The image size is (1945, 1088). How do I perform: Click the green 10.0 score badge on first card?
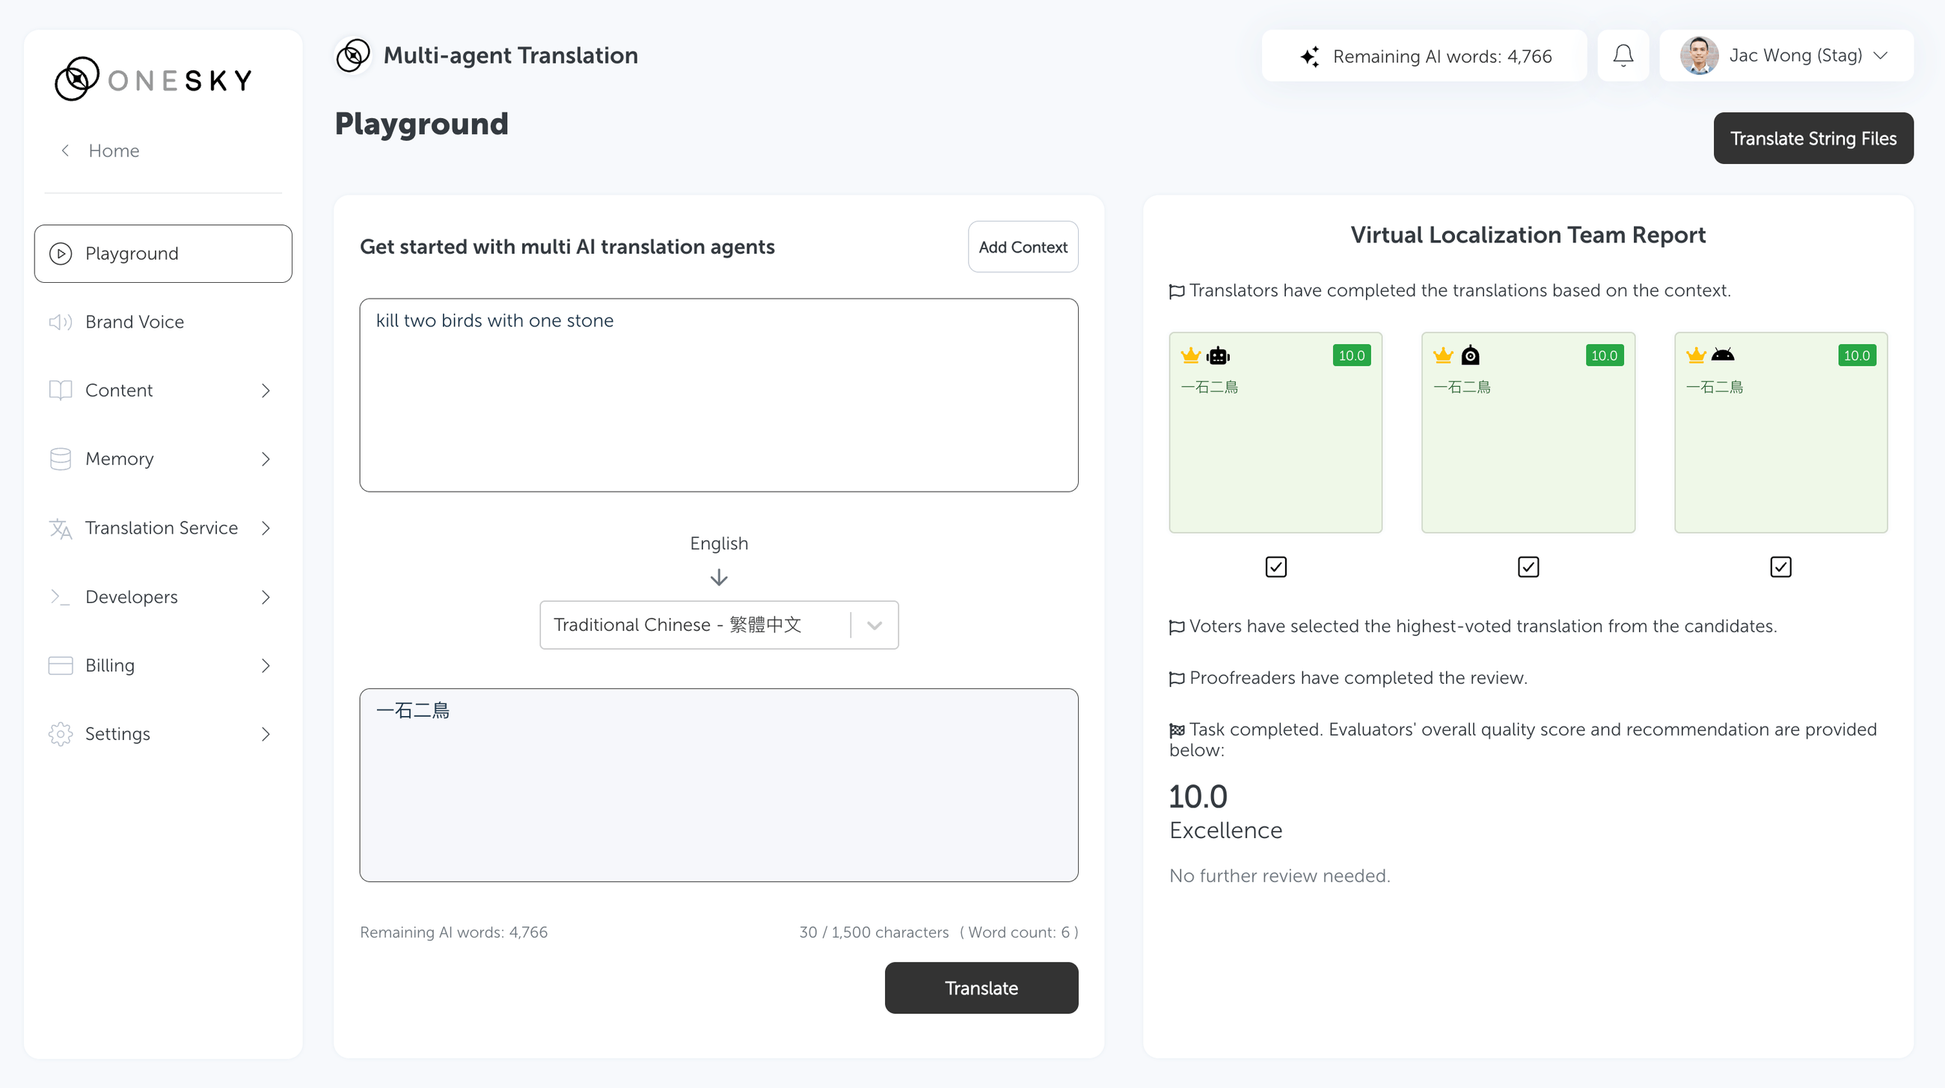1351,355
